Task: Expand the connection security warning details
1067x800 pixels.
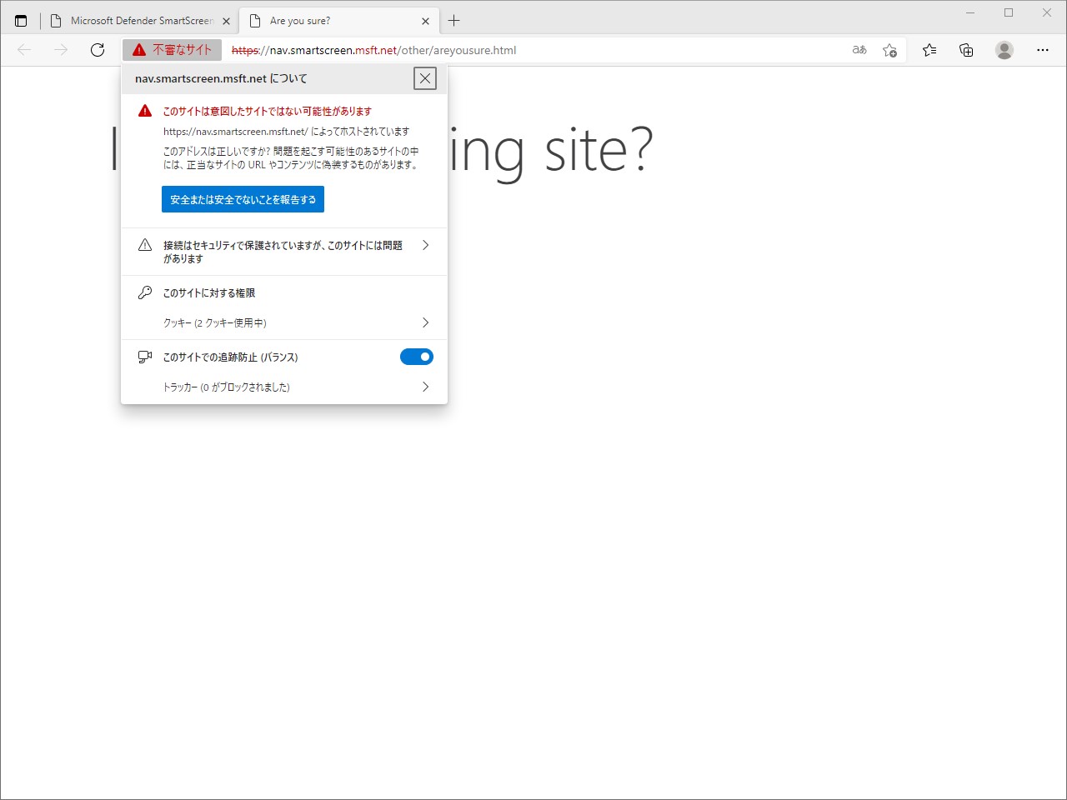Action: (425, 245)
